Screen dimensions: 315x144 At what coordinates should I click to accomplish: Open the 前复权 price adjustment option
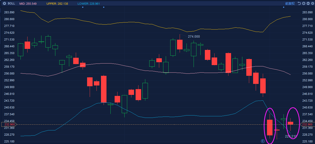point(290,3)
